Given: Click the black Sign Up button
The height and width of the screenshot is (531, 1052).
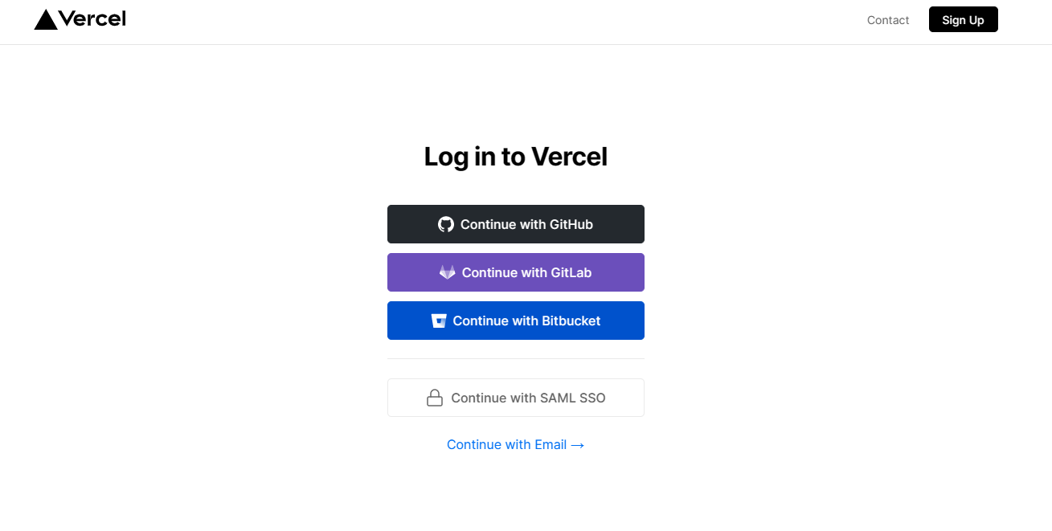Looking at the screenshot, I should point(963,19).
